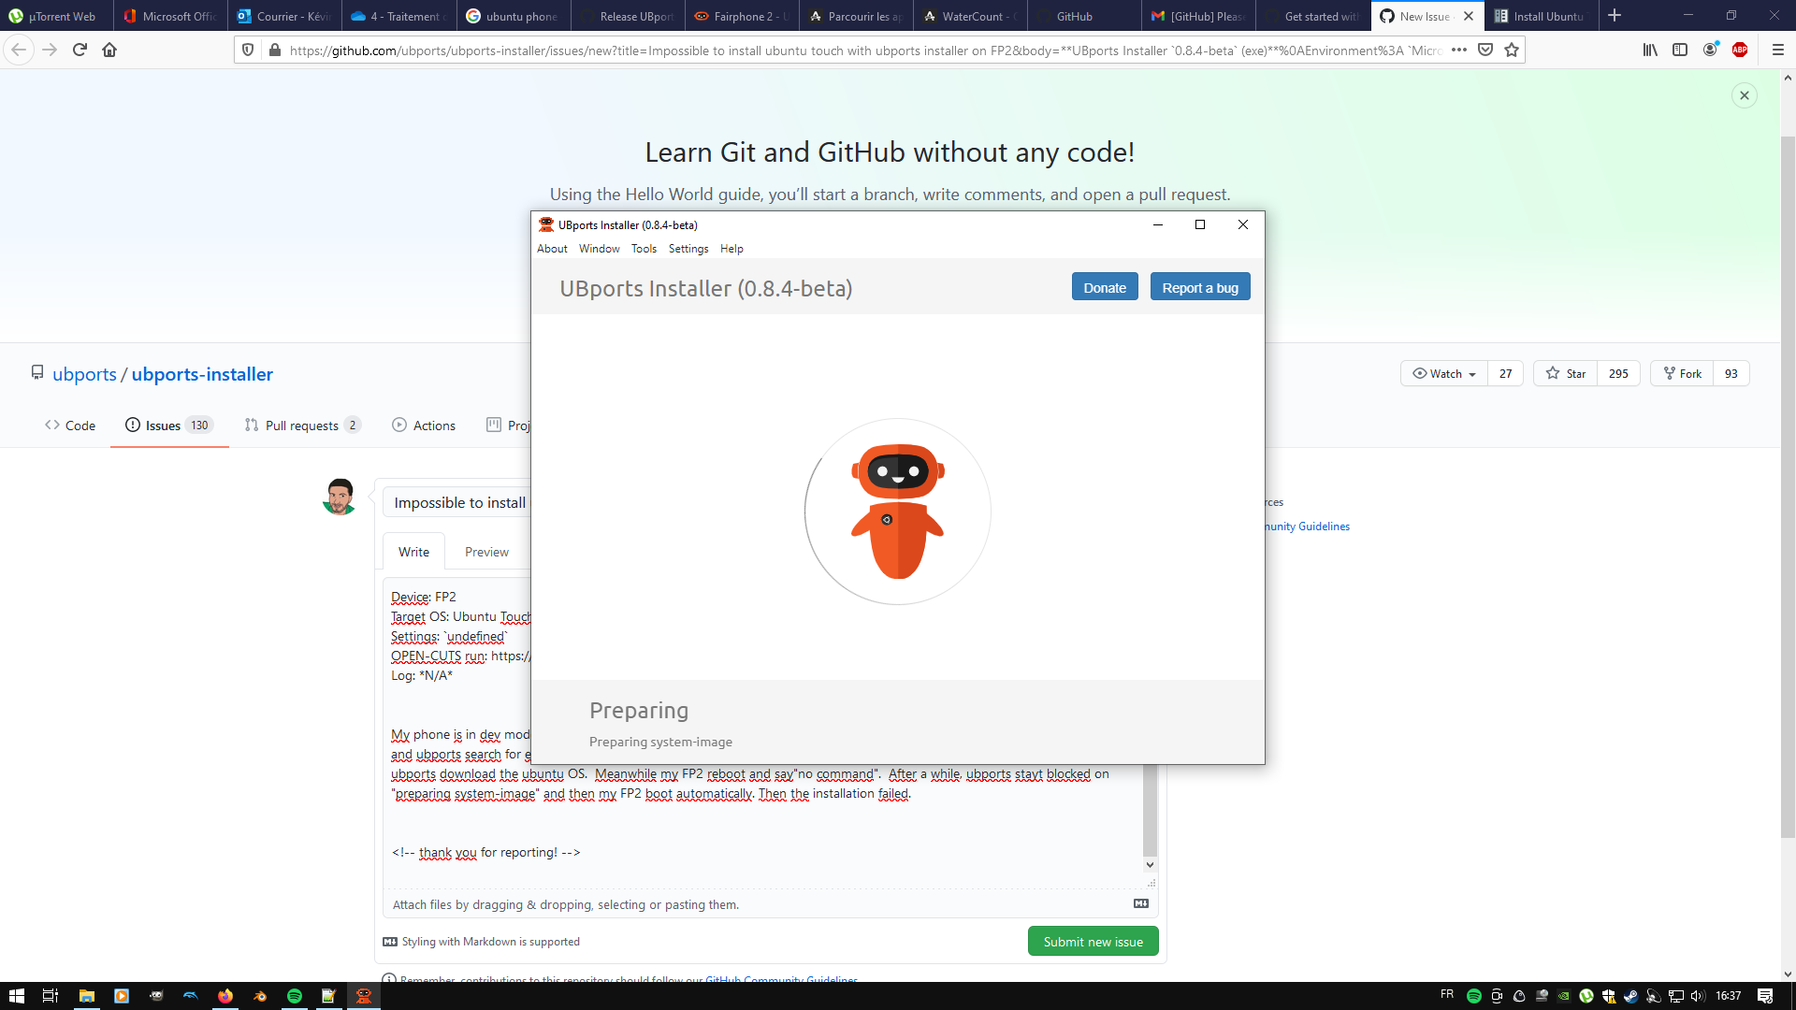This screenshot has width=1796, height=1010.
Task: Open Spotify from the taskbar
Action: [295, 996]
